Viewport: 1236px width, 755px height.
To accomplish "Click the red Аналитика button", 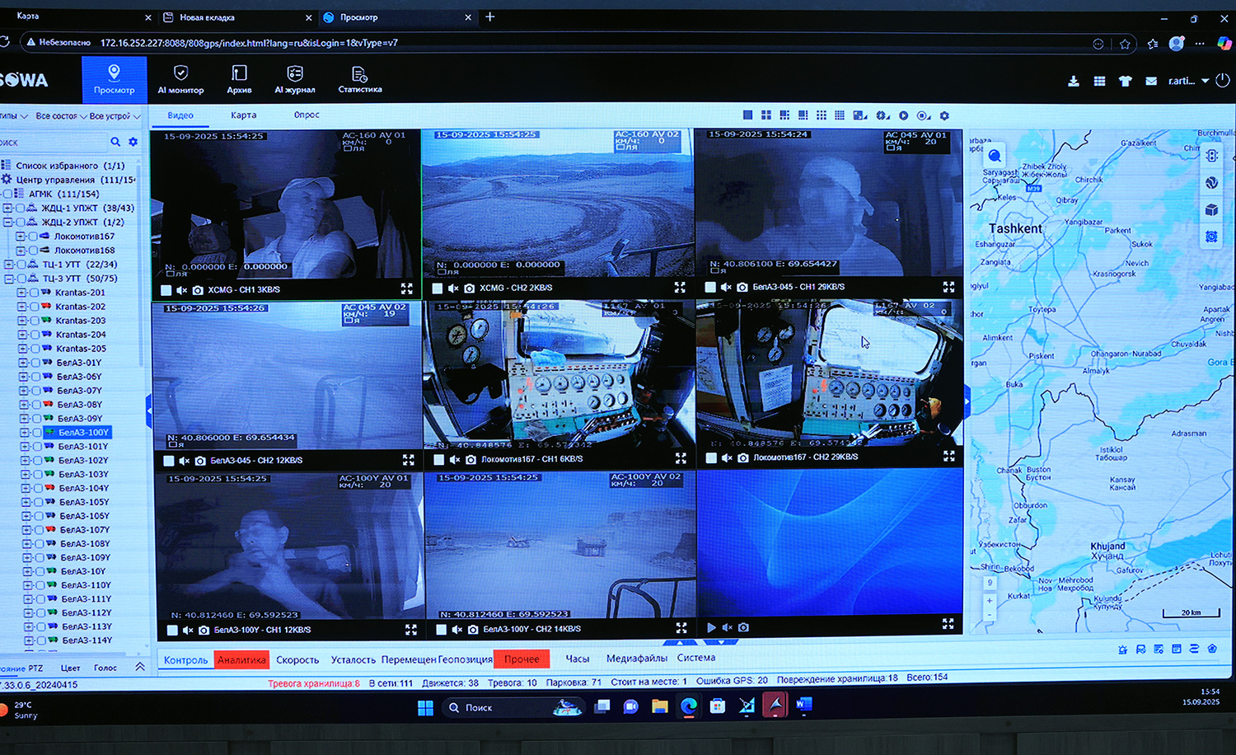I will tap(241, 659).
